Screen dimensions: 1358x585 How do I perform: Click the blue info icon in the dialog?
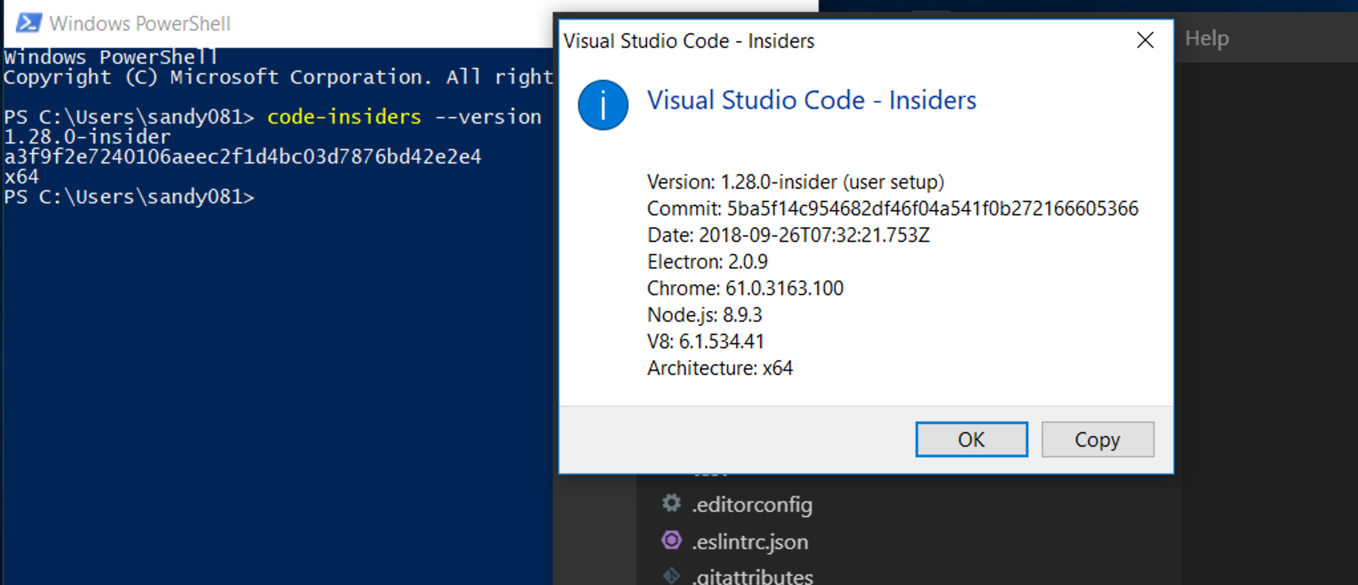click(x=603, y=105)
